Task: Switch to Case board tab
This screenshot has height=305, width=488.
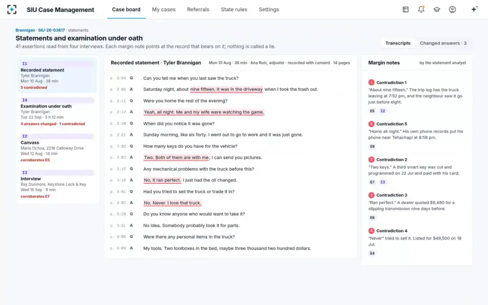Action: pyautogui.click(x=126, y=9)
